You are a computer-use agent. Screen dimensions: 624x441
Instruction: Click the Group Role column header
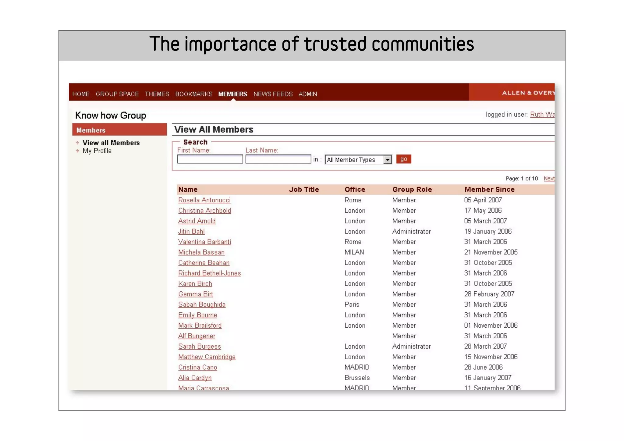point(412,190)
